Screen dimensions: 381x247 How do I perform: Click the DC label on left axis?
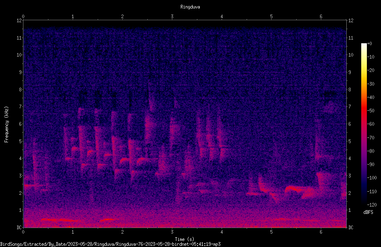[x=19, y=227]
